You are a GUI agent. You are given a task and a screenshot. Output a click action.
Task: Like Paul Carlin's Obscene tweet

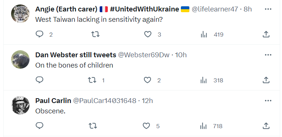[x=146, y=126]
